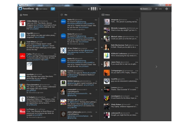
Task: Click Michelle Longueira avatar
Action: (x=107, y=30)
